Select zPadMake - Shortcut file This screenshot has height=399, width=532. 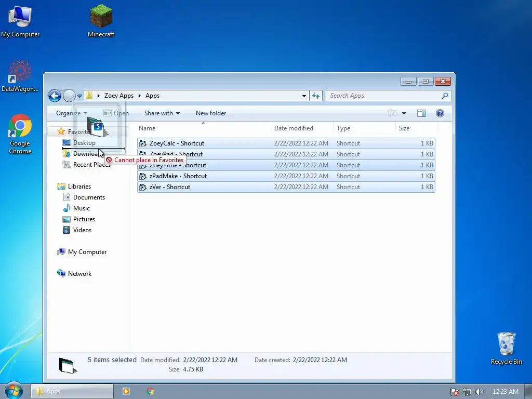coord(286,176)
